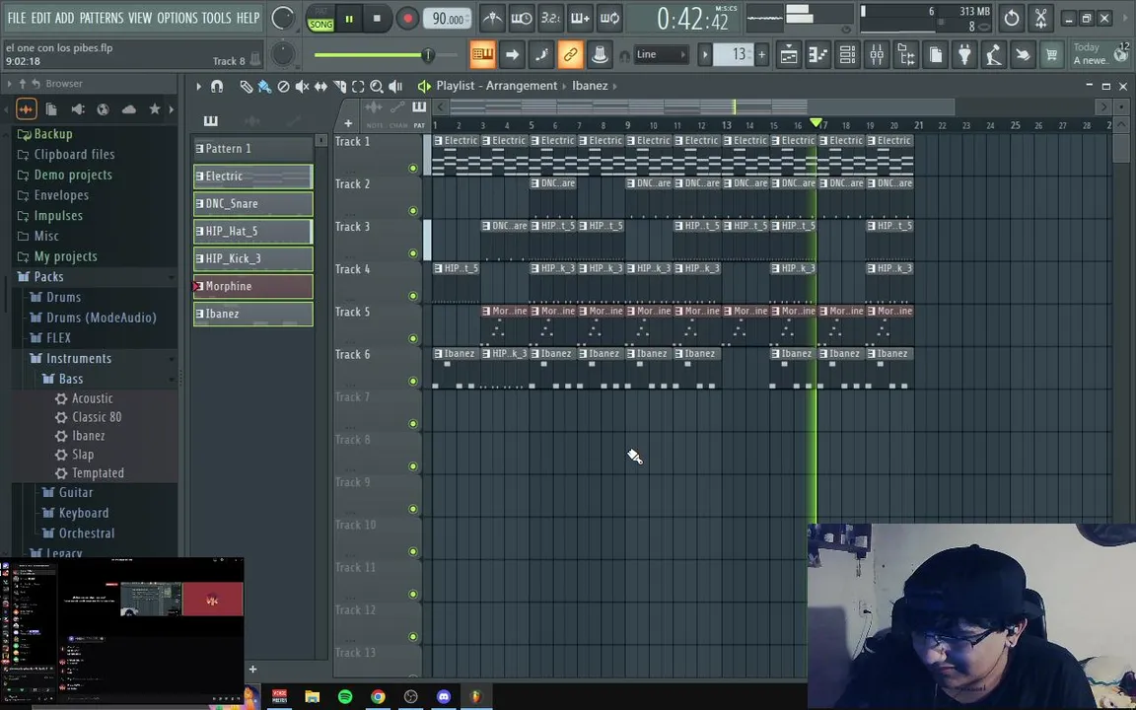
Task: Toggle typing keyboard to piano button
Action: (482, 54)
